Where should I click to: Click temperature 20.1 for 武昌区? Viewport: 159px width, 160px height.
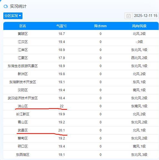62,130
